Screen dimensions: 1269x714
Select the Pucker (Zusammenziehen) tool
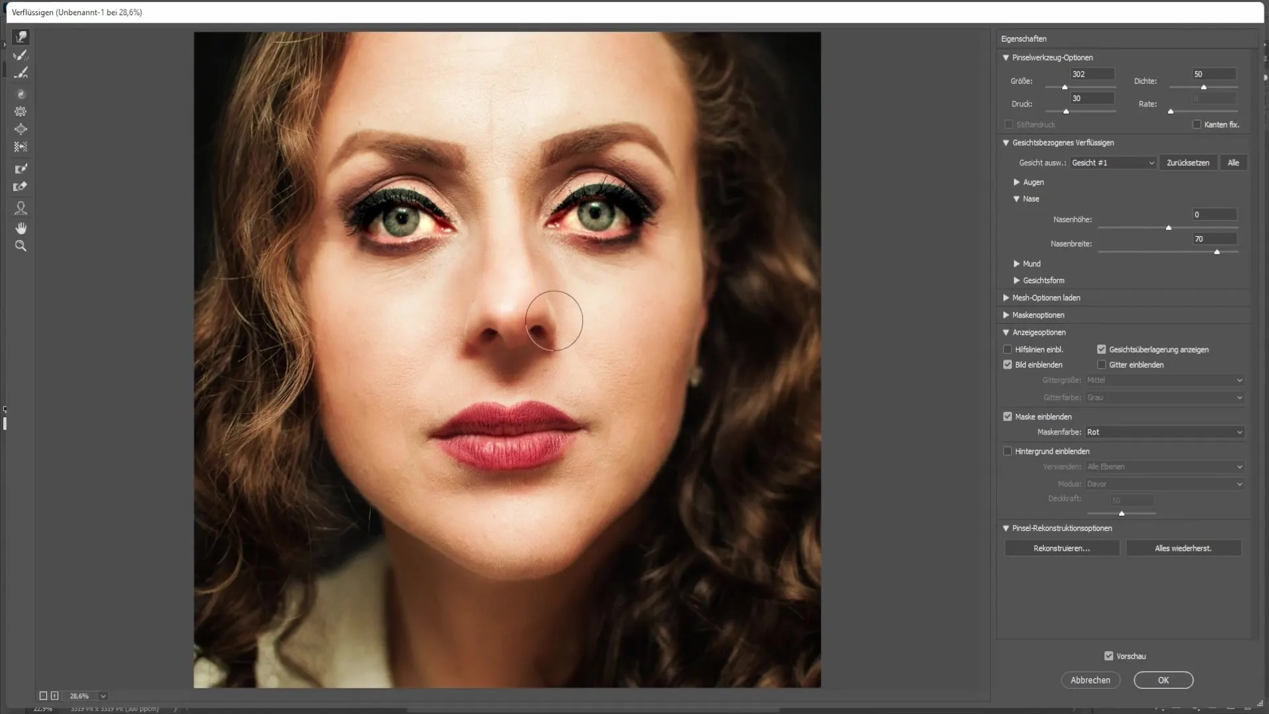coord(21,112)
